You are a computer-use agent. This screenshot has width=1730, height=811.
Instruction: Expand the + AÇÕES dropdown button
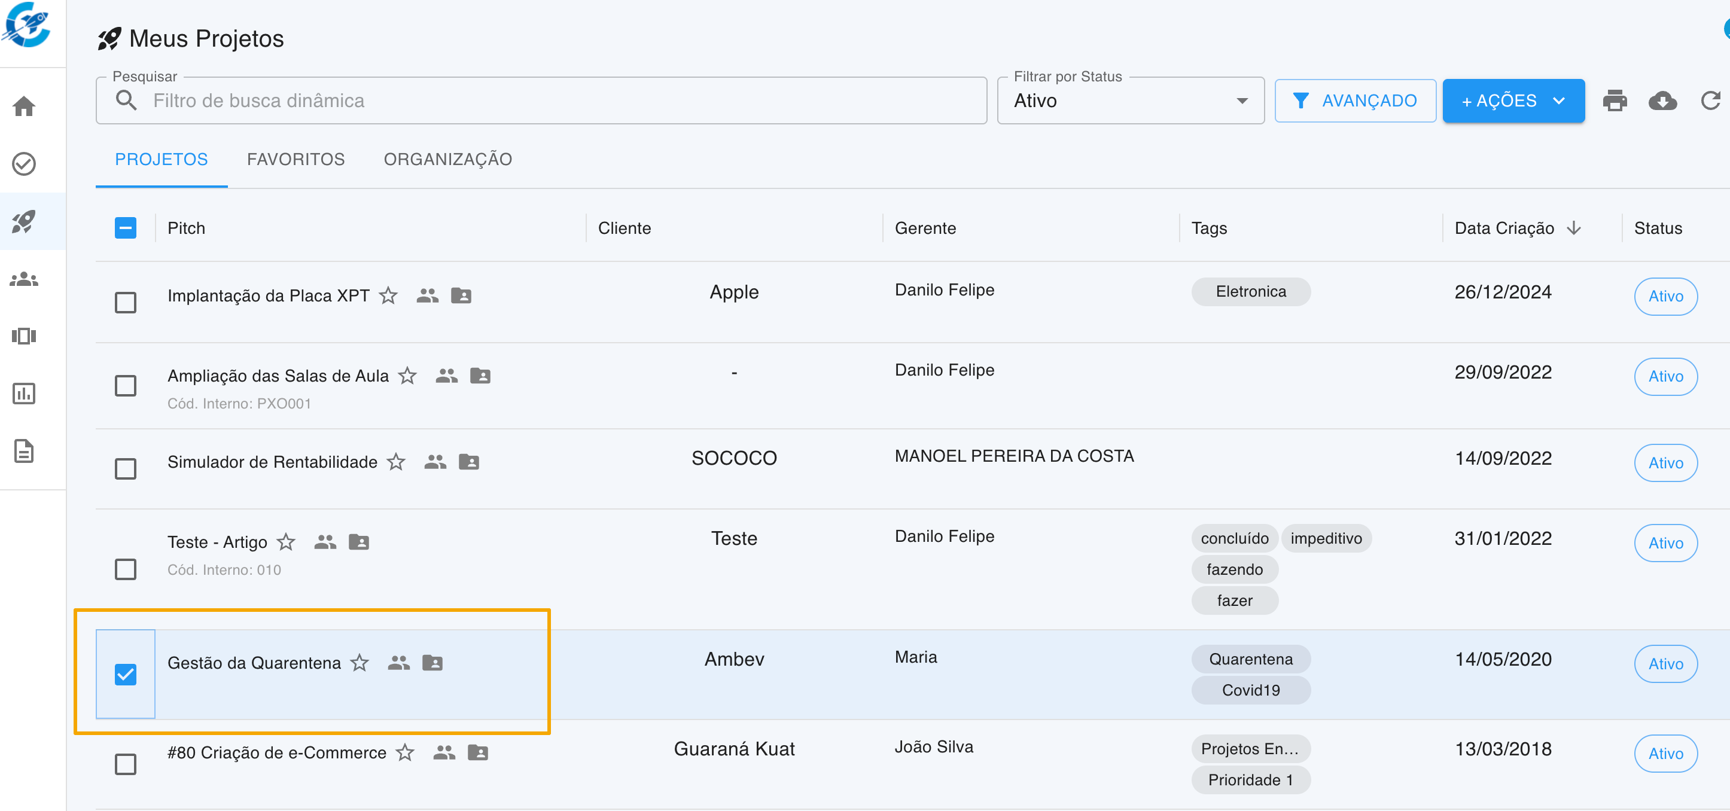tap(1513, 100)
